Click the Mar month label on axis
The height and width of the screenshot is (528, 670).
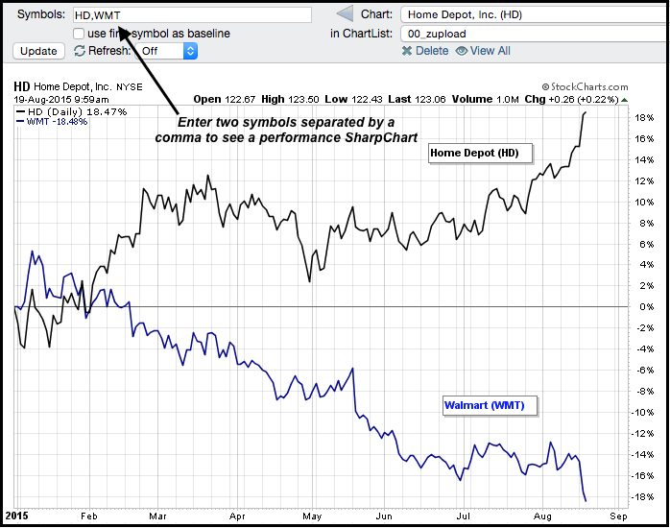click(157, 516)
